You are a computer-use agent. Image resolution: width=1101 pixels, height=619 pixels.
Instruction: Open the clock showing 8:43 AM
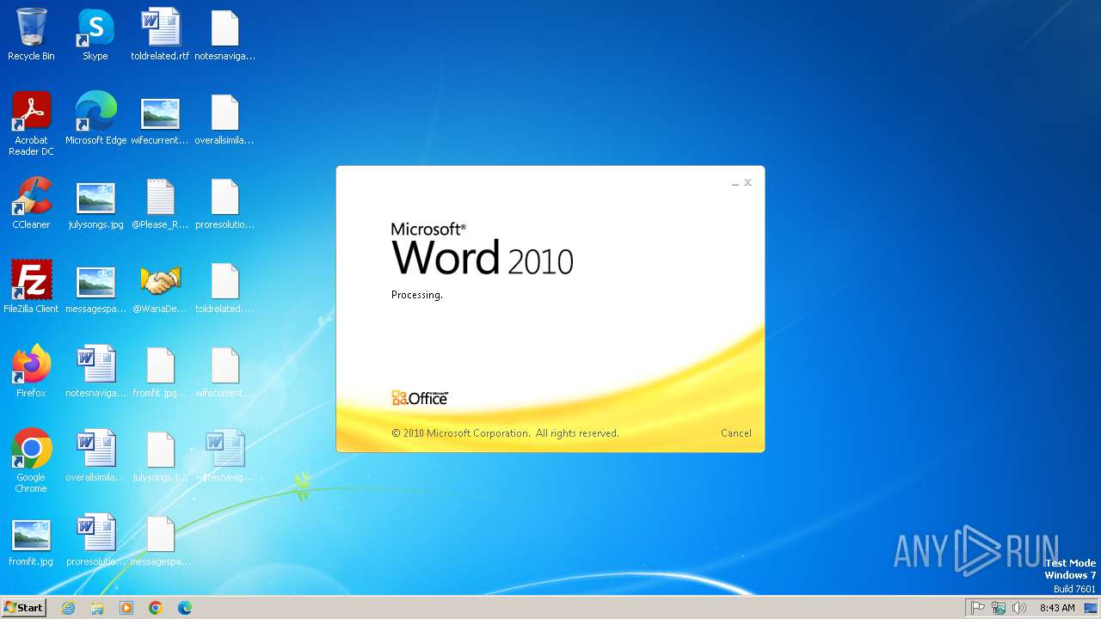1057,608
